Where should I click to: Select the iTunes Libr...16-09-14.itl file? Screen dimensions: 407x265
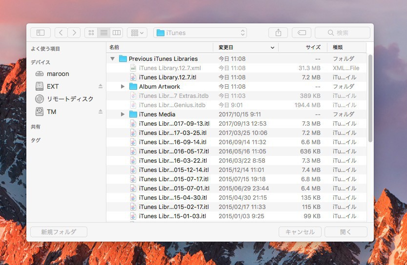[237, 142]
